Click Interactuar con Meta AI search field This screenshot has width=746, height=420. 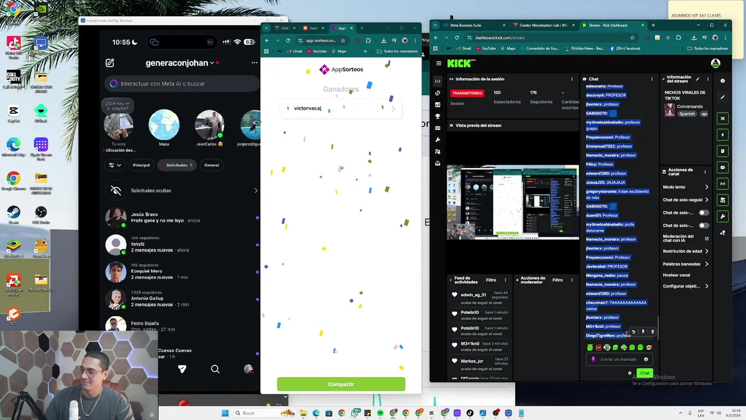point(182,83)
